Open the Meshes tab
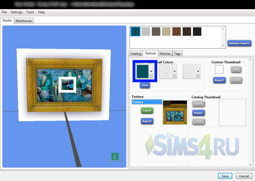Viewport: 255px width, 181px height. pos(165,54)
